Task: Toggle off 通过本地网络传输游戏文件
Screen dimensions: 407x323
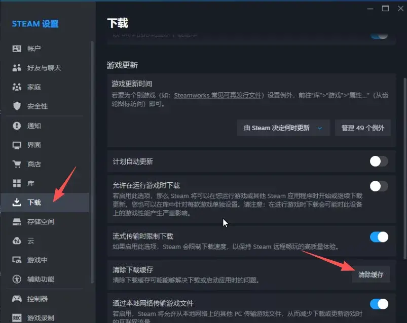Action: click(379, 304)
